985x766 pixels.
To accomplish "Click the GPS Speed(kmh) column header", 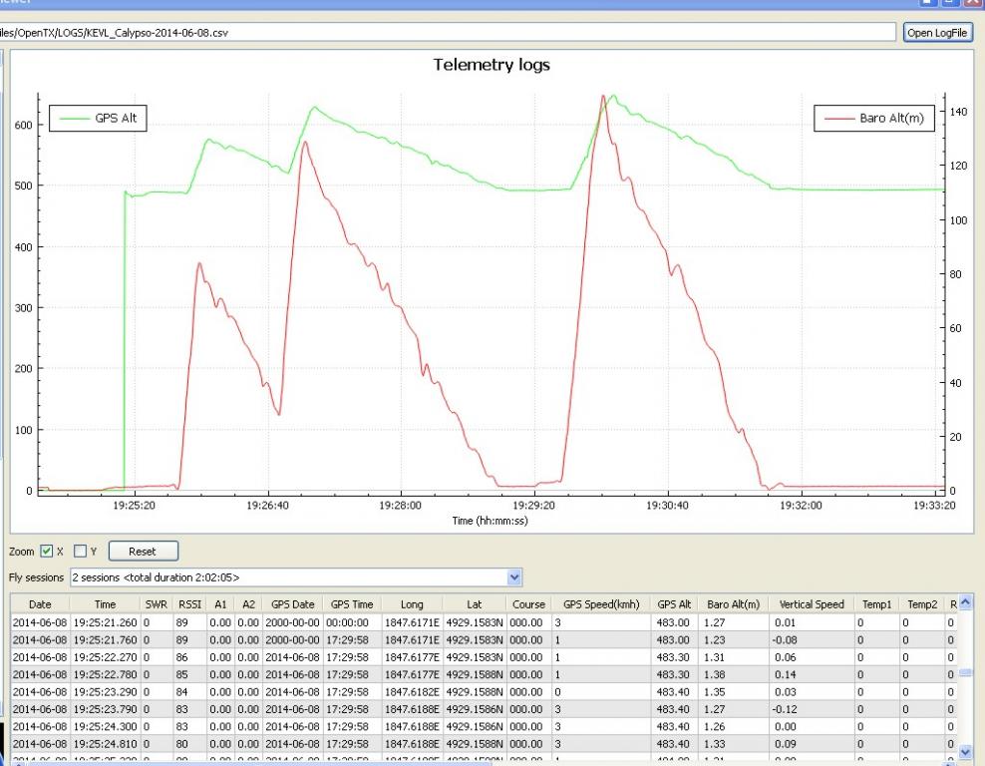I will 600,604.
